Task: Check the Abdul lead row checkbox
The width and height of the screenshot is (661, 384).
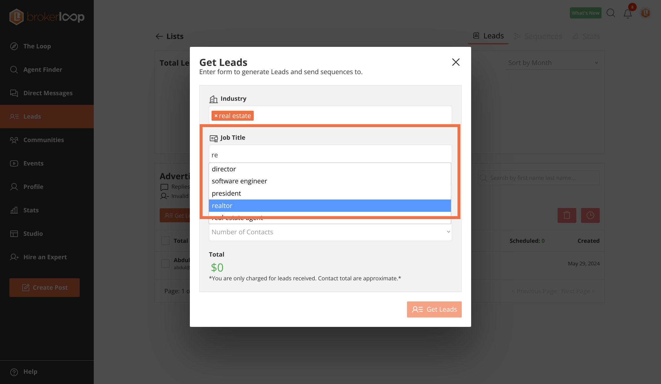Action: (166, 263)
